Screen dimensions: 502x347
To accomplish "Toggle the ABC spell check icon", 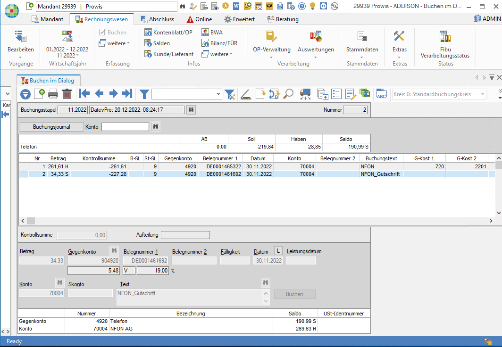I will click(x=381, y=94).
